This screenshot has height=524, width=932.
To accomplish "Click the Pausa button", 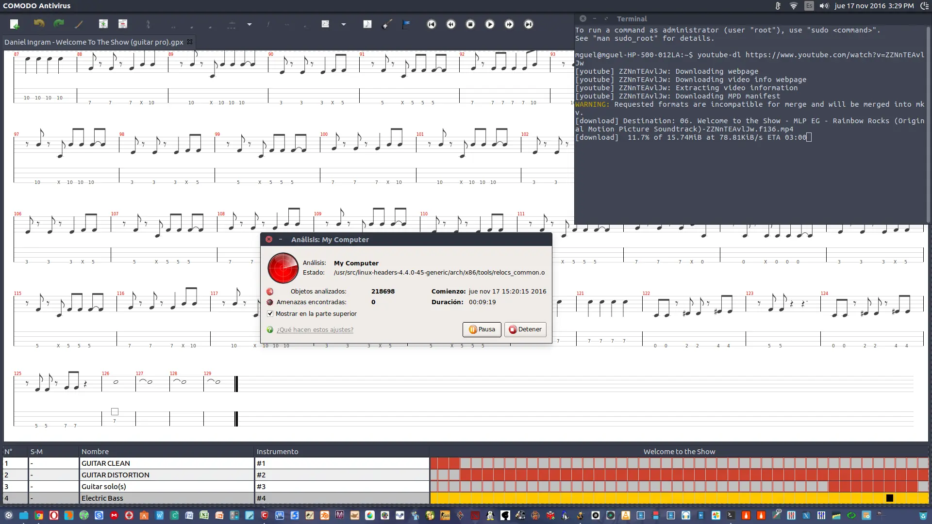I will (x=482, y=329).
